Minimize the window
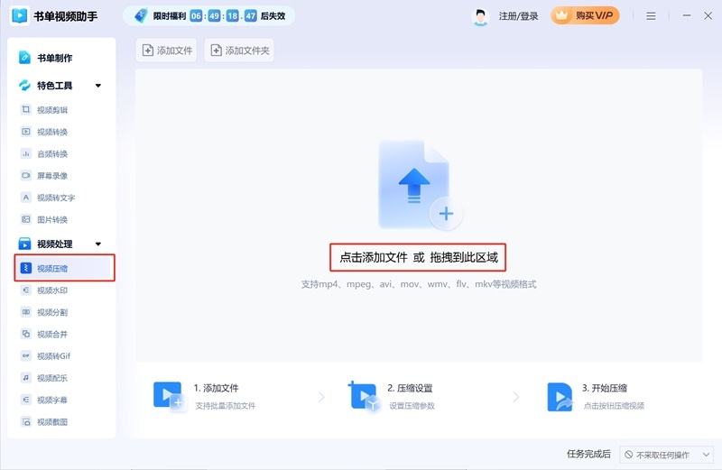The height and width of the screenshot is (470, 722). pyautogui.click(x=687, y=15)
